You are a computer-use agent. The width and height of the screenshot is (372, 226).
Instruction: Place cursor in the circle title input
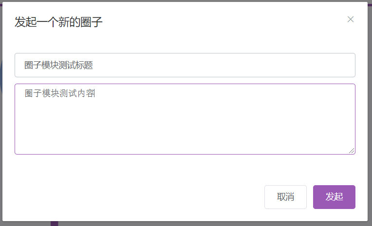[185, 65]
